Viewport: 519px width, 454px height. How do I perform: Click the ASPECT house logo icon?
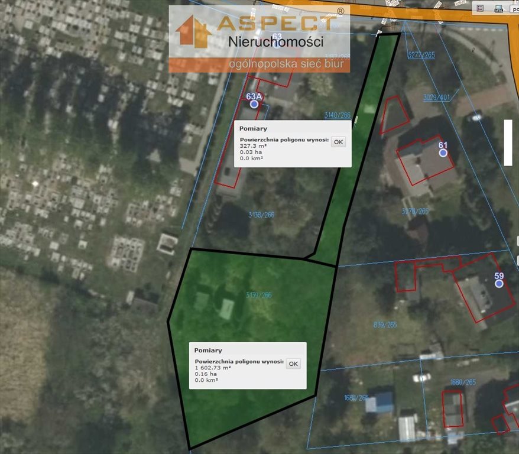193,32
